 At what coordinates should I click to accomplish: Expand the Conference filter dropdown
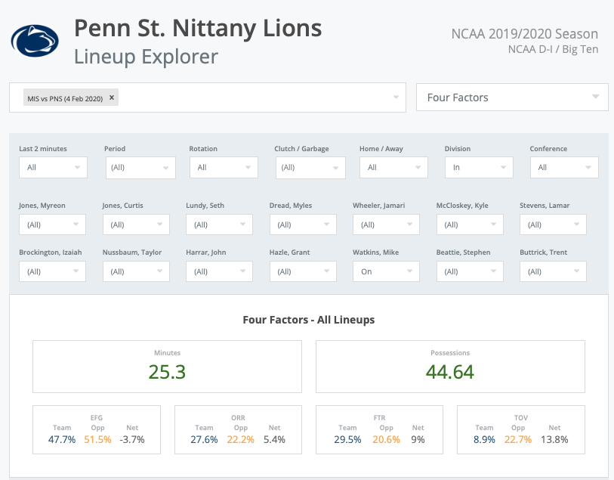click(x=563, y=168)
